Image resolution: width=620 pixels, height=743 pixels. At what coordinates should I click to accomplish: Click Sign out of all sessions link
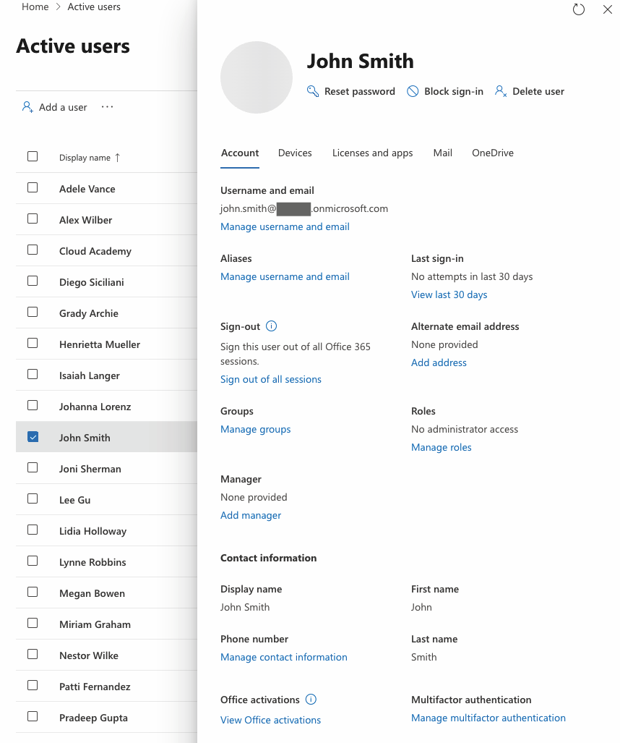(x=270, y=379)
